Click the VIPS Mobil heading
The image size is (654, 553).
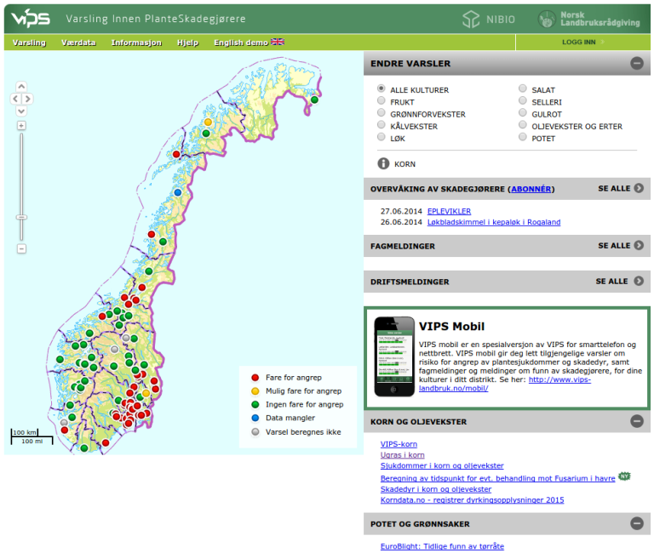point(451,327)
